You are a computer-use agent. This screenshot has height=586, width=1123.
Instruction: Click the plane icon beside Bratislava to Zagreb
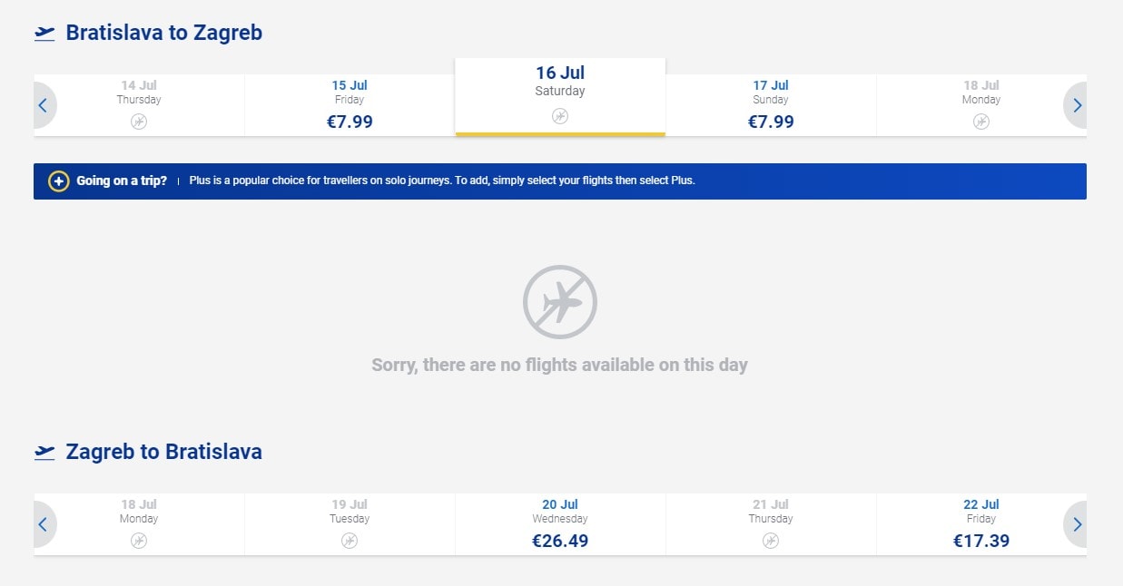click(44, 34)
